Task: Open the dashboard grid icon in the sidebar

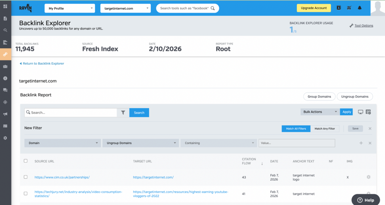Action: click(x=5, y=6)
